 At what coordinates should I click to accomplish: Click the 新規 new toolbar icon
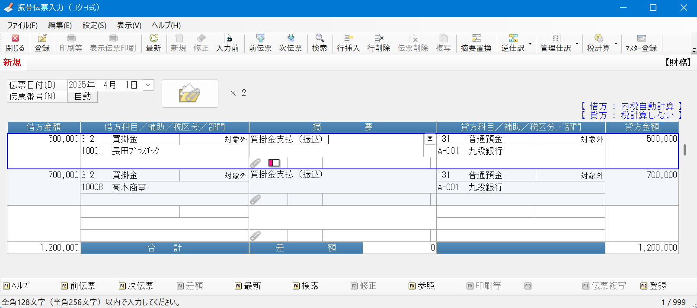[178, 43]
